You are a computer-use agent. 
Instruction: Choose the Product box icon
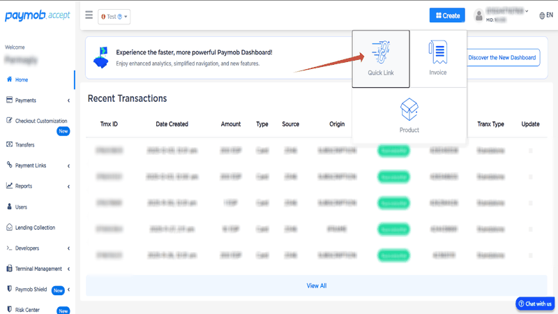tap(409, 110)
